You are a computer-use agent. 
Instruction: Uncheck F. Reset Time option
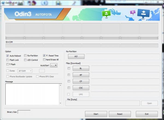coord(44,56)
